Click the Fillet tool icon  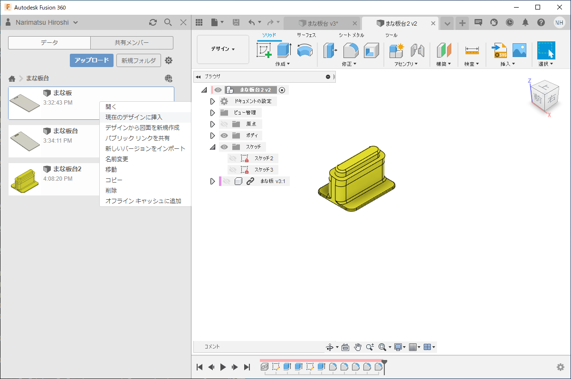click(351, 50)
